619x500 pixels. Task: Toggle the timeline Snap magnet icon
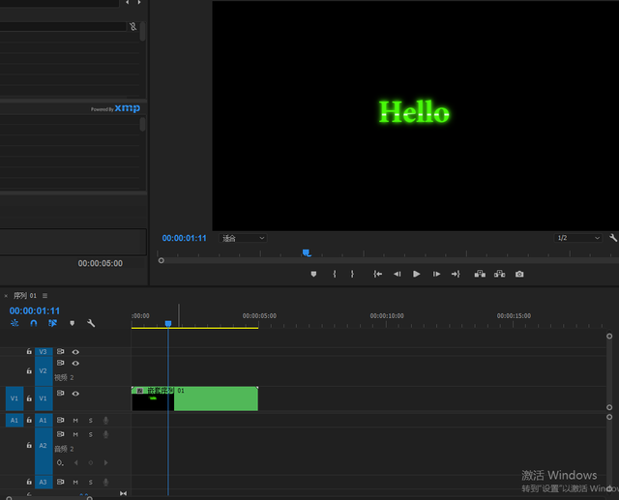(34, 323)
